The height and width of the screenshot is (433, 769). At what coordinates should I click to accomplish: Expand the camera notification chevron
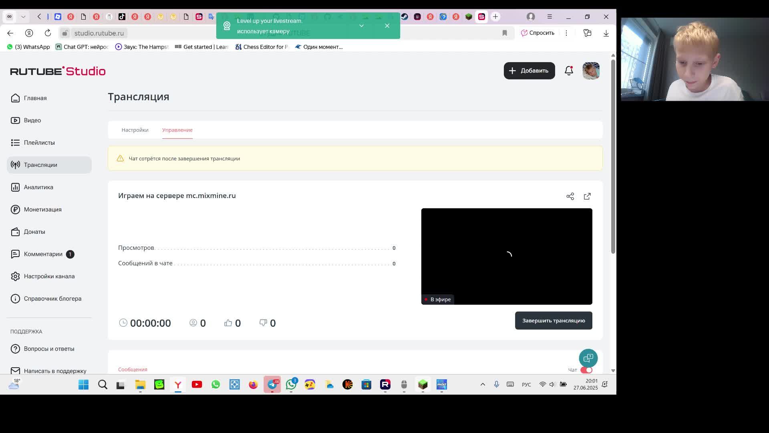(361, 26)
